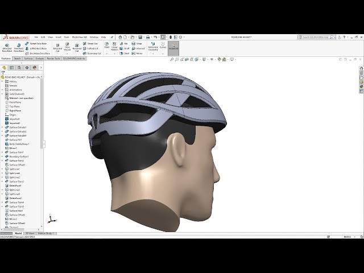This screenshot has width=364, height=273.
Task: Choose Boundary Boss/Base command
Action: [38, 53]
